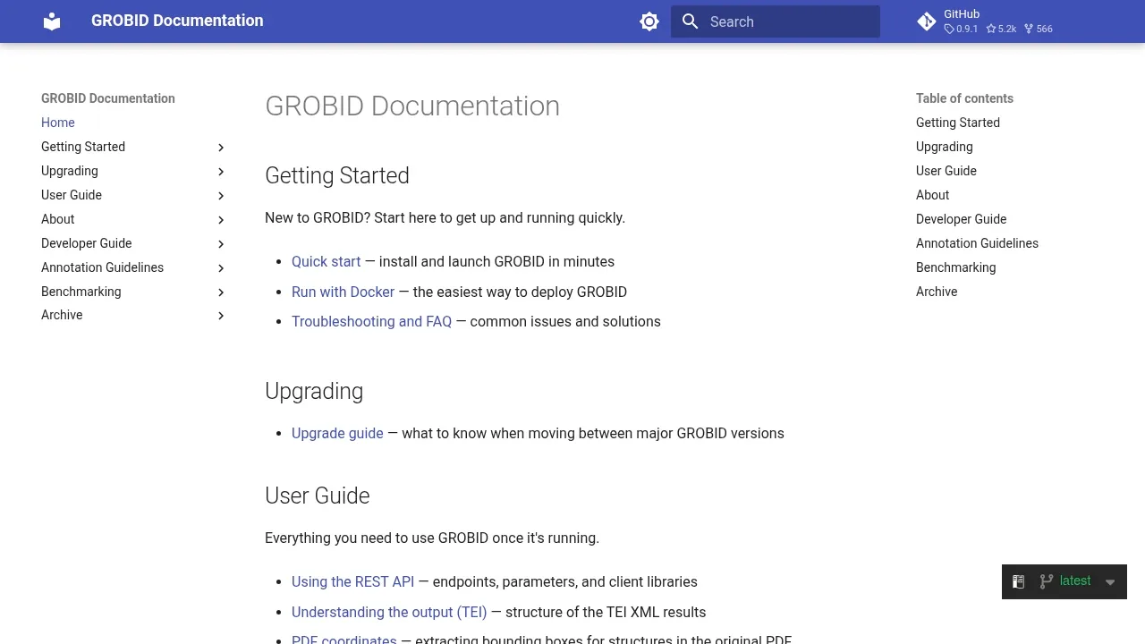Focus the Search input field

(x=776, y=21)
